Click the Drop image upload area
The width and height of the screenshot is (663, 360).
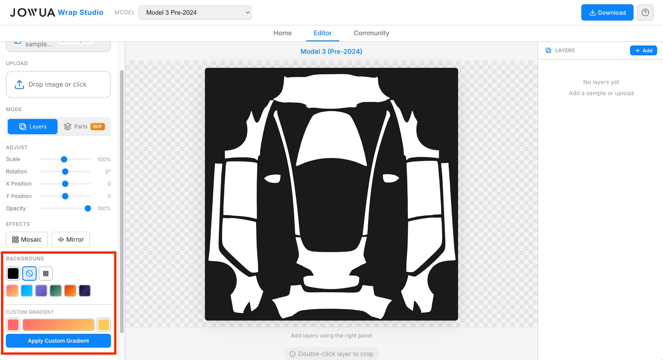[x=58, y=84]
